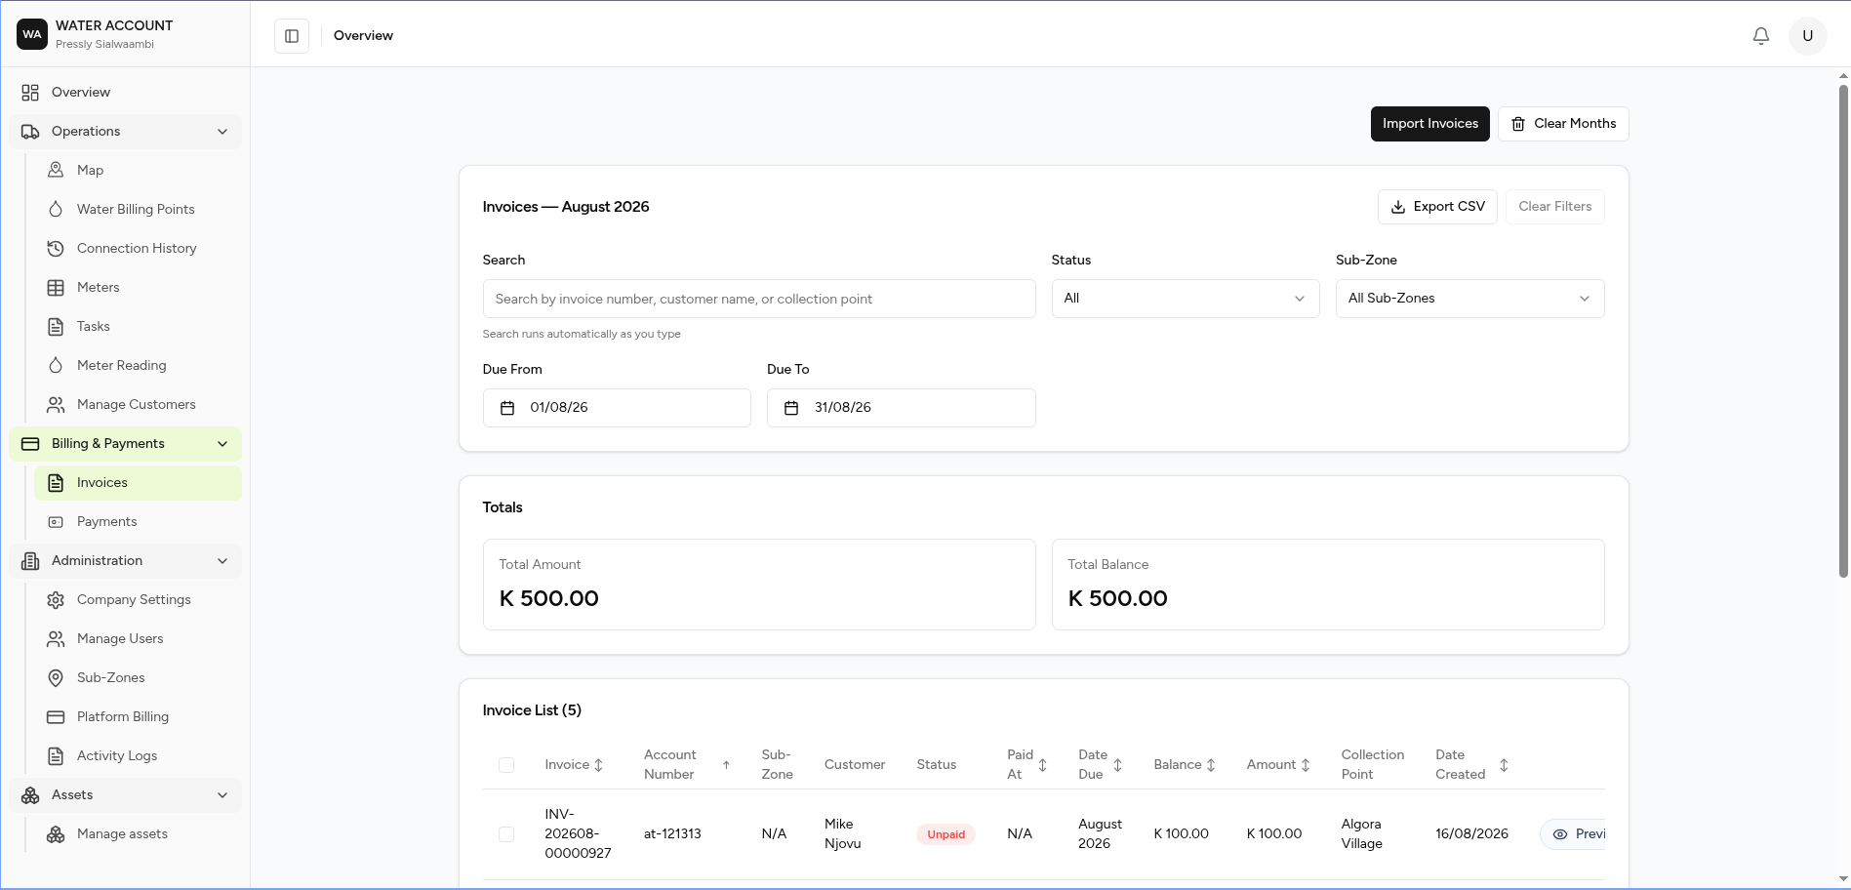Click the Manage assets cubes icon

56,834
